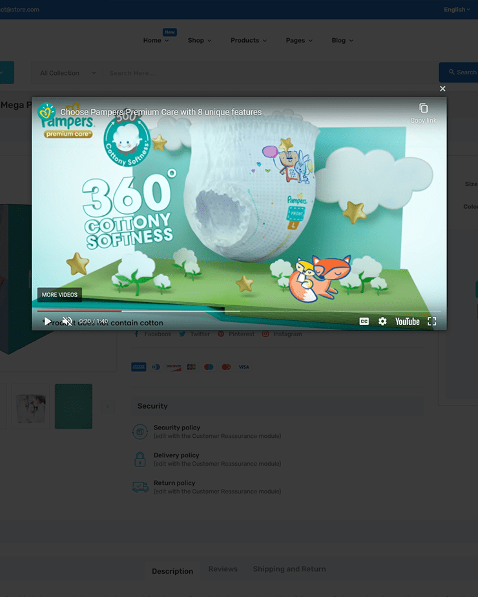Click the Diners Club payment icon
The width and height of the screenshot is (478, 597).
pos(156,367)
